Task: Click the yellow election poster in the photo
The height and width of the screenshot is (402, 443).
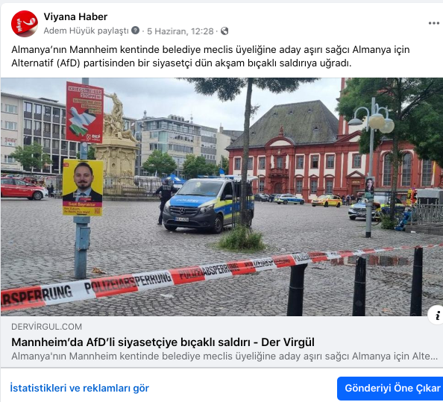Action: (x=83, y=188)
